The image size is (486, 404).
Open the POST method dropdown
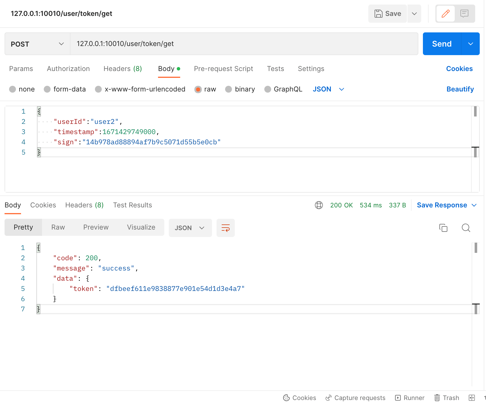37,44
